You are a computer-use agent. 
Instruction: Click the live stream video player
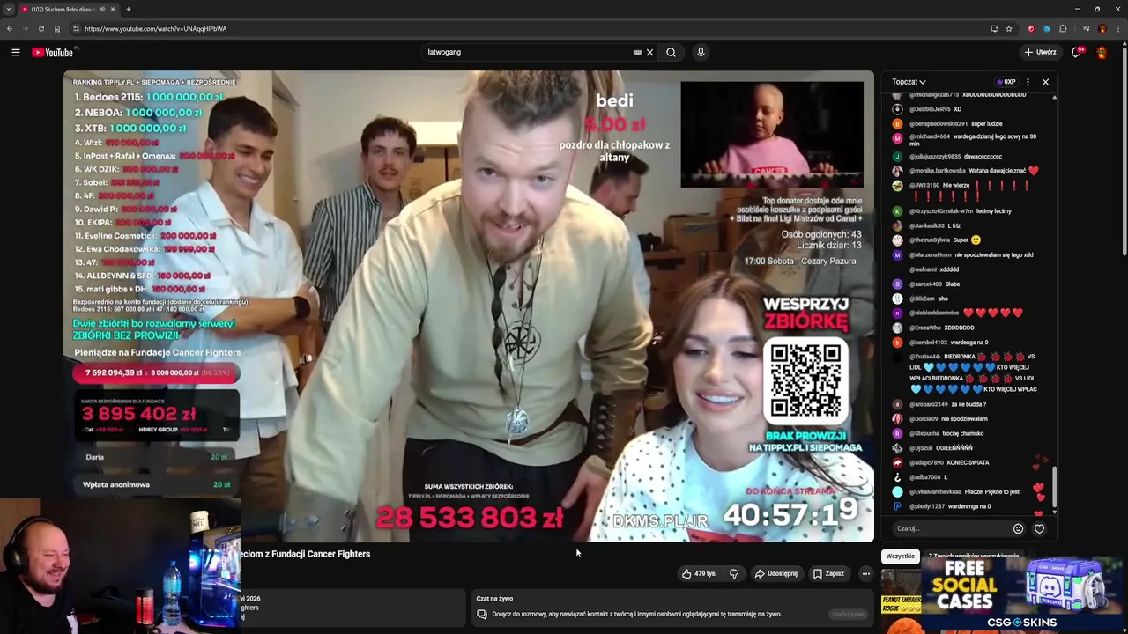coord(468,306)
